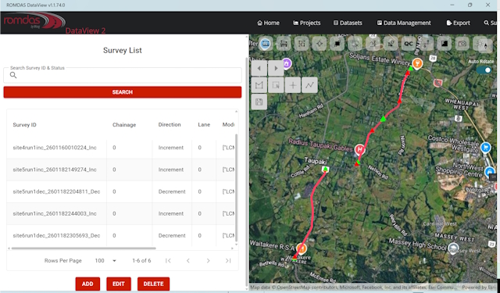Select row site6run1inc_2601182244003_Inc
This screenshot has height=293, width=500.
pos(121,213)
